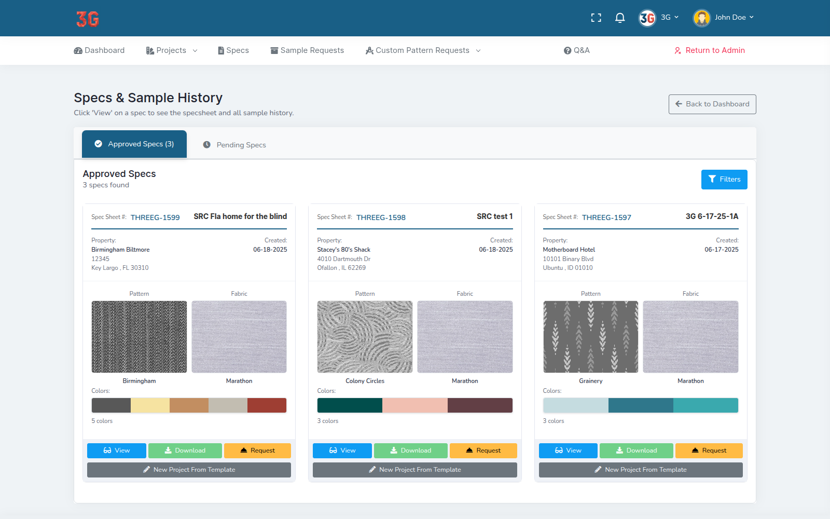Expand the Projects menu chevron
Screen dimensions: 830x519
[195, 51]
